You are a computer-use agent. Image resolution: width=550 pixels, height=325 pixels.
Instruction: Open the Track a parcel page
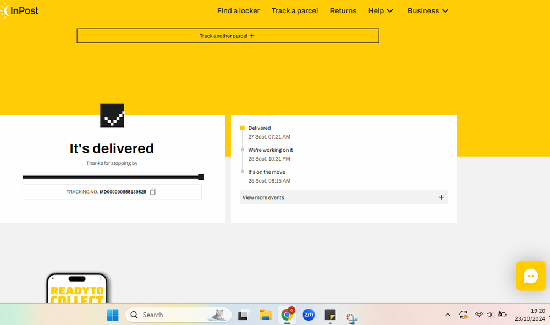(295, 10)
